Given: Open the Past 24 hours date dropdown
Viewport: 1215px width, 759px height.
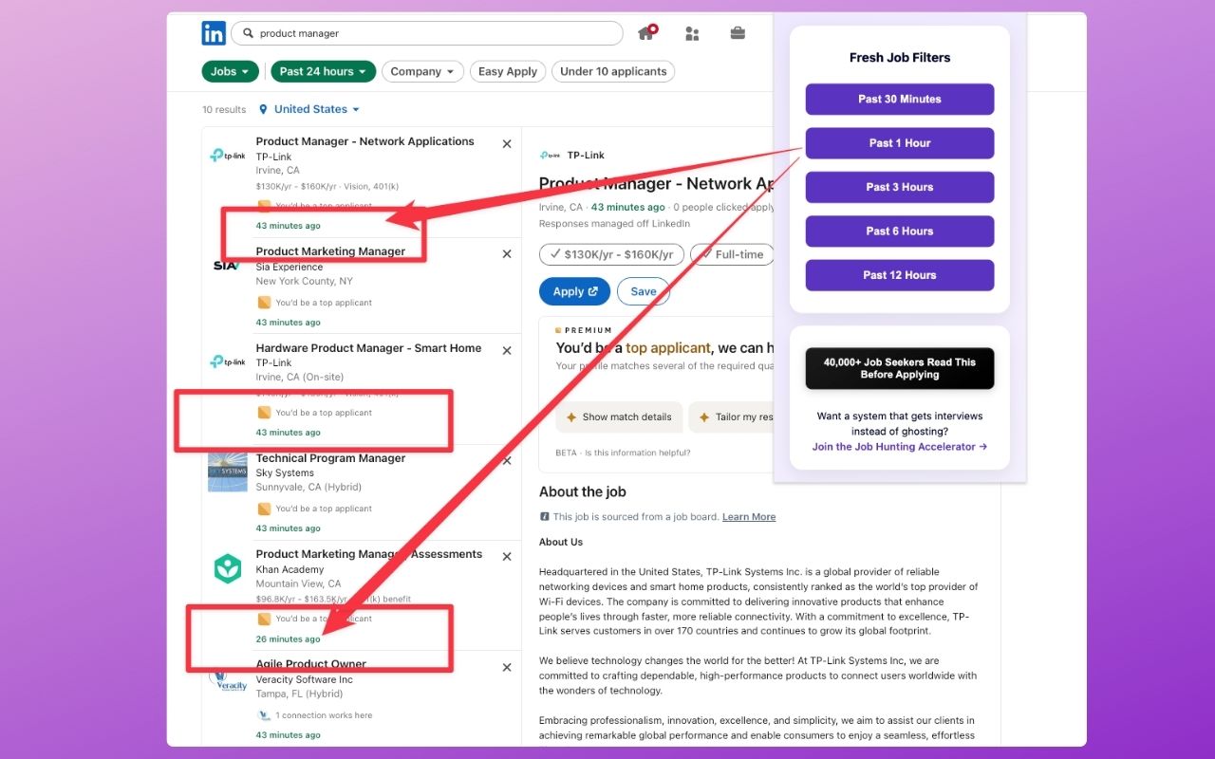Looking at the screenshot, I should click(323, 71).
